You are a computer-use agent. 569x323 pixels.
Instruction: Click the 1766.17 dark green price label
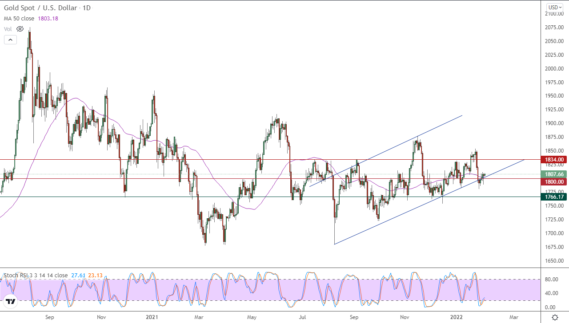tap(553, 197)
